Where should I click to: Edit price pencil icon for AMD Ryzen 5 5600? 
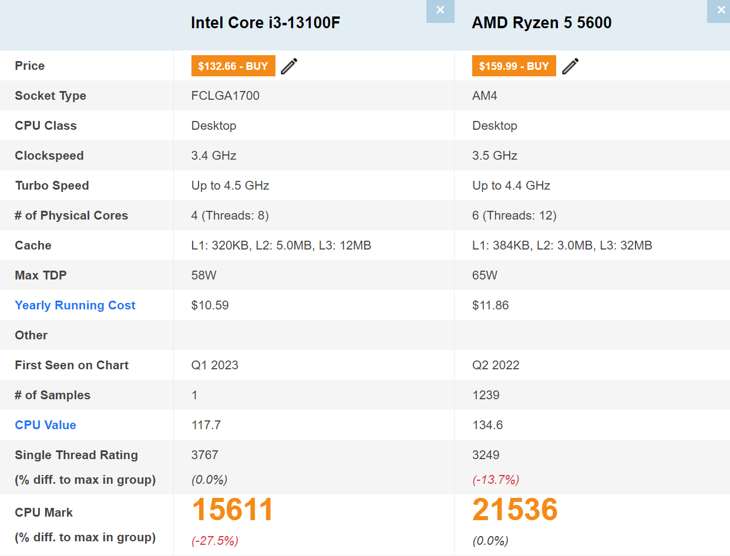[570, 66]
